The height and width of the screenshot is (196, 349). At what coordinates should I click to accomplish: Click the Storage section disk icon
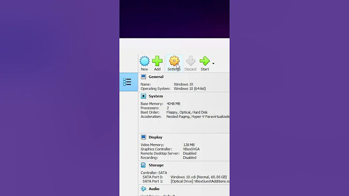click(x=143, y=165)
